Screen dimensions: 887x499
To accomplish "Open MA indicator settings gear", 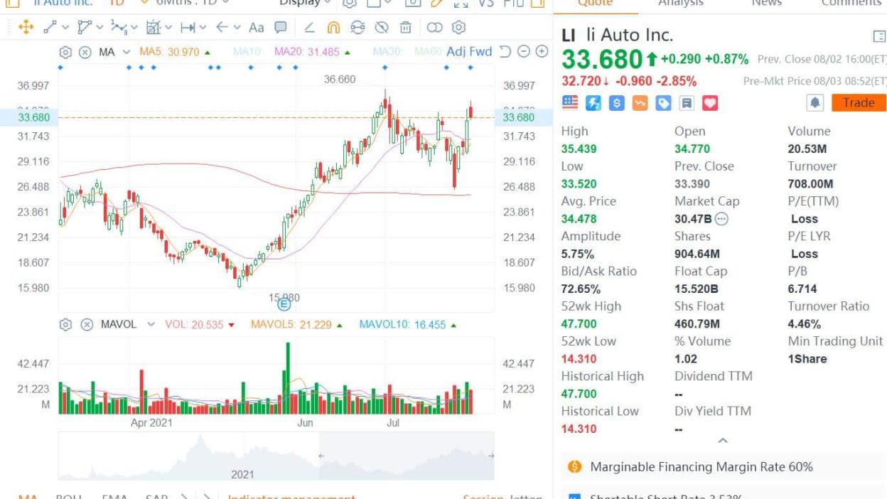I will click(x=65, y=52).
